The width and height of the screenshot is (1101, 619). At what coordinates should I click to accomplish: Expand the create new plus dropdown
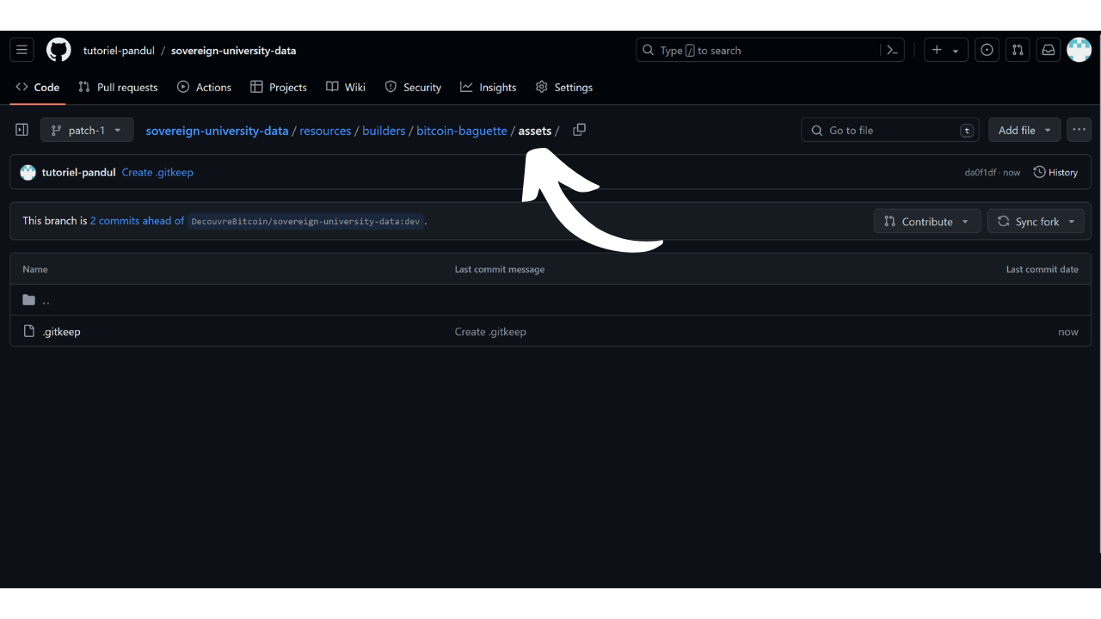pyautogui.click(x=945, y=50)
